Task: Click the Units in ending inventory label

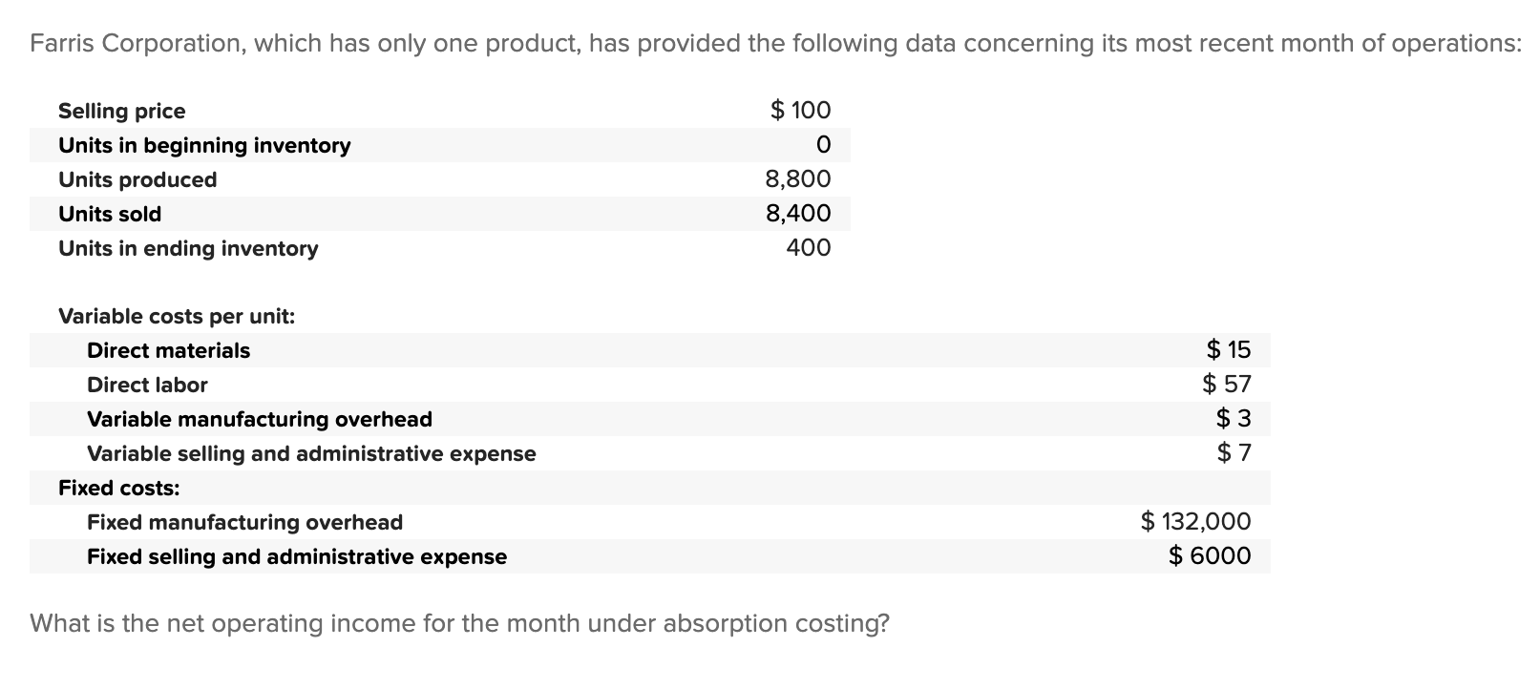Action: (x=187, y=248)
